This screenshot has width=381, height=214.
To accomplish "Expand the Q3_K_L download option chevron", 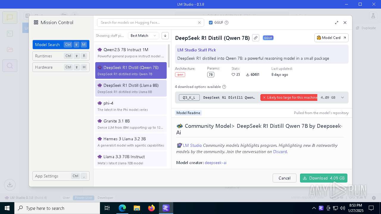I will coord(342,97).
